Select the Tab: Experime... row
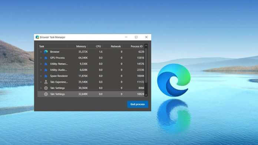The height and width of the screenshot is (145, 258). (x=59, y=82)
